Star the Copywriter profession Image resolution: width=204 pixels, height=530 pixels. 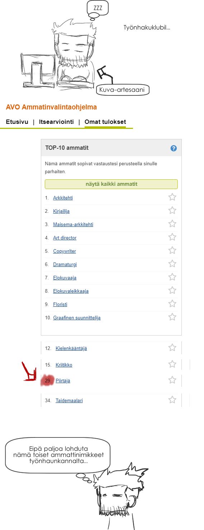[x=172, y=250]
